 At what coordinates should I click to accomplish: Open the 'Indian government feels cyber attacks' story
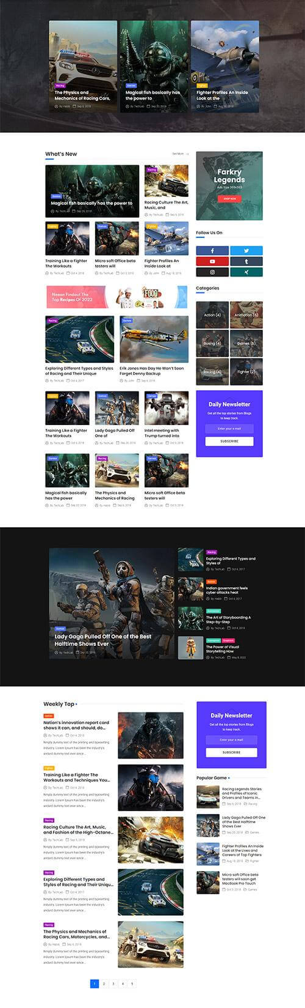[226, 590]
